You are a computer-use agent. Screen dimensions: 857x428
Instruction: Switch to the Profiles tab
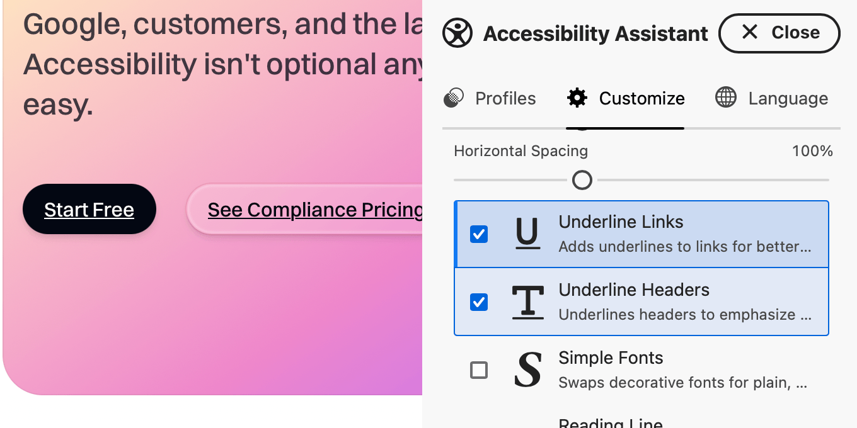tap(505, 99)
